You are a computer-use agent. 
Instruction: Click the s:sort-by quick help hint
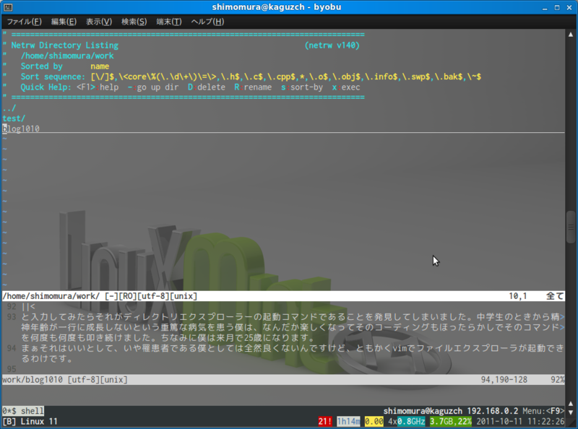301,87
